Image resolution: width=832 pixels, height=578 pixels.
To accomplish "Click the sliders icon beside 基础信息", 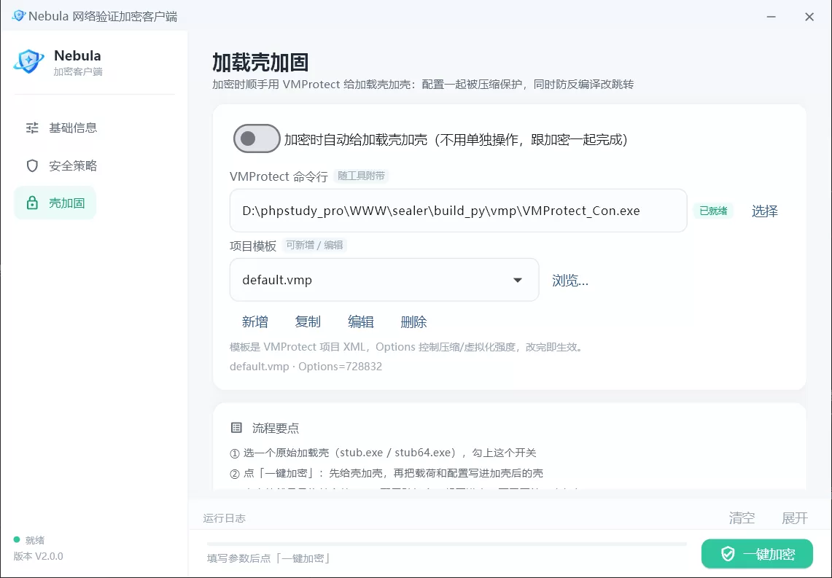I will pyautogui.click(x=32, y=128).
